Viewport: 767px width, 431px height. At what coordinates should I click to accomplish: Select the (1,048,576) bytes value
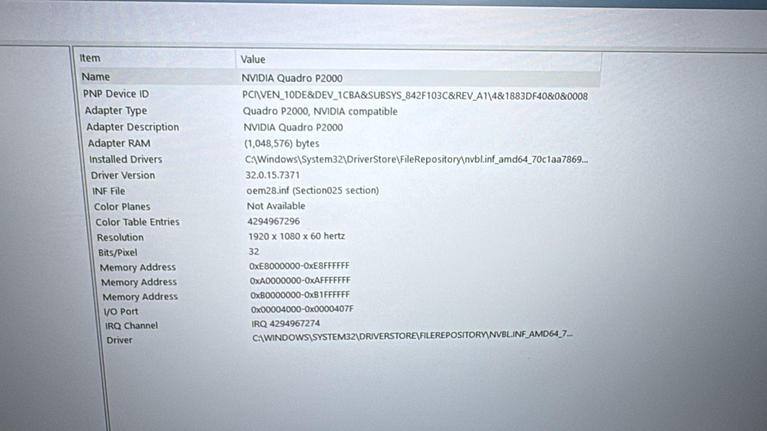click(x=282, y=143)
